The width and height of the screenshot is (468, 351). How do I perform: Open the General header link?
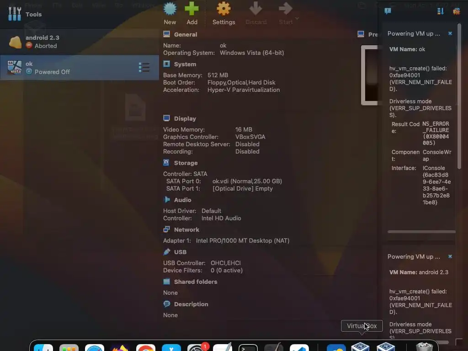click(x=186, y=34)
